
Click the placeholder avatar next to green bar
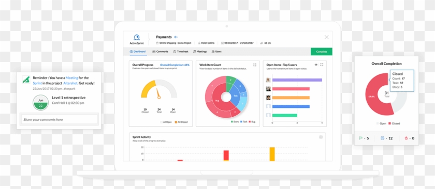(x=268, y=115)
